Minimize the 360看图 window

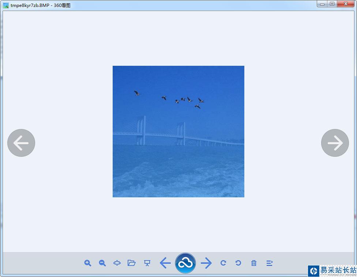322,4
